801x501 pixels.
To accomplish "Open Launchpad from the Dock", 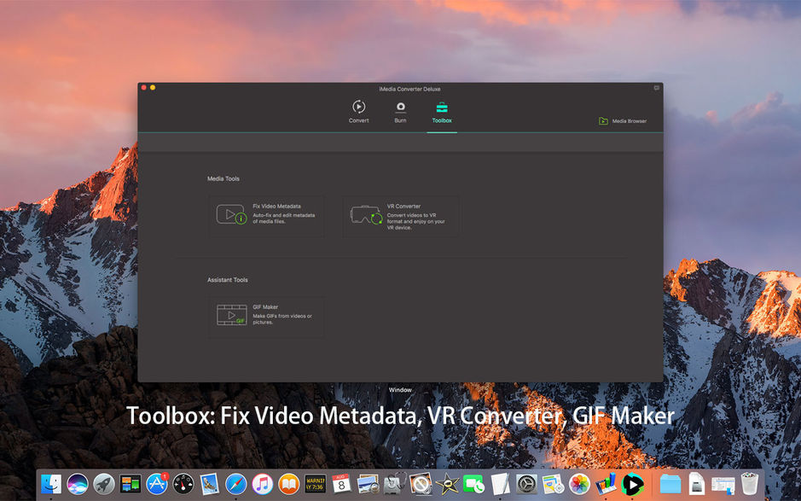I will pos(103,483).
